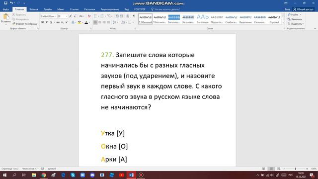Toggle the show paragraph marks (¶) icon
This screenshot has height=179, width=318.
134,16
